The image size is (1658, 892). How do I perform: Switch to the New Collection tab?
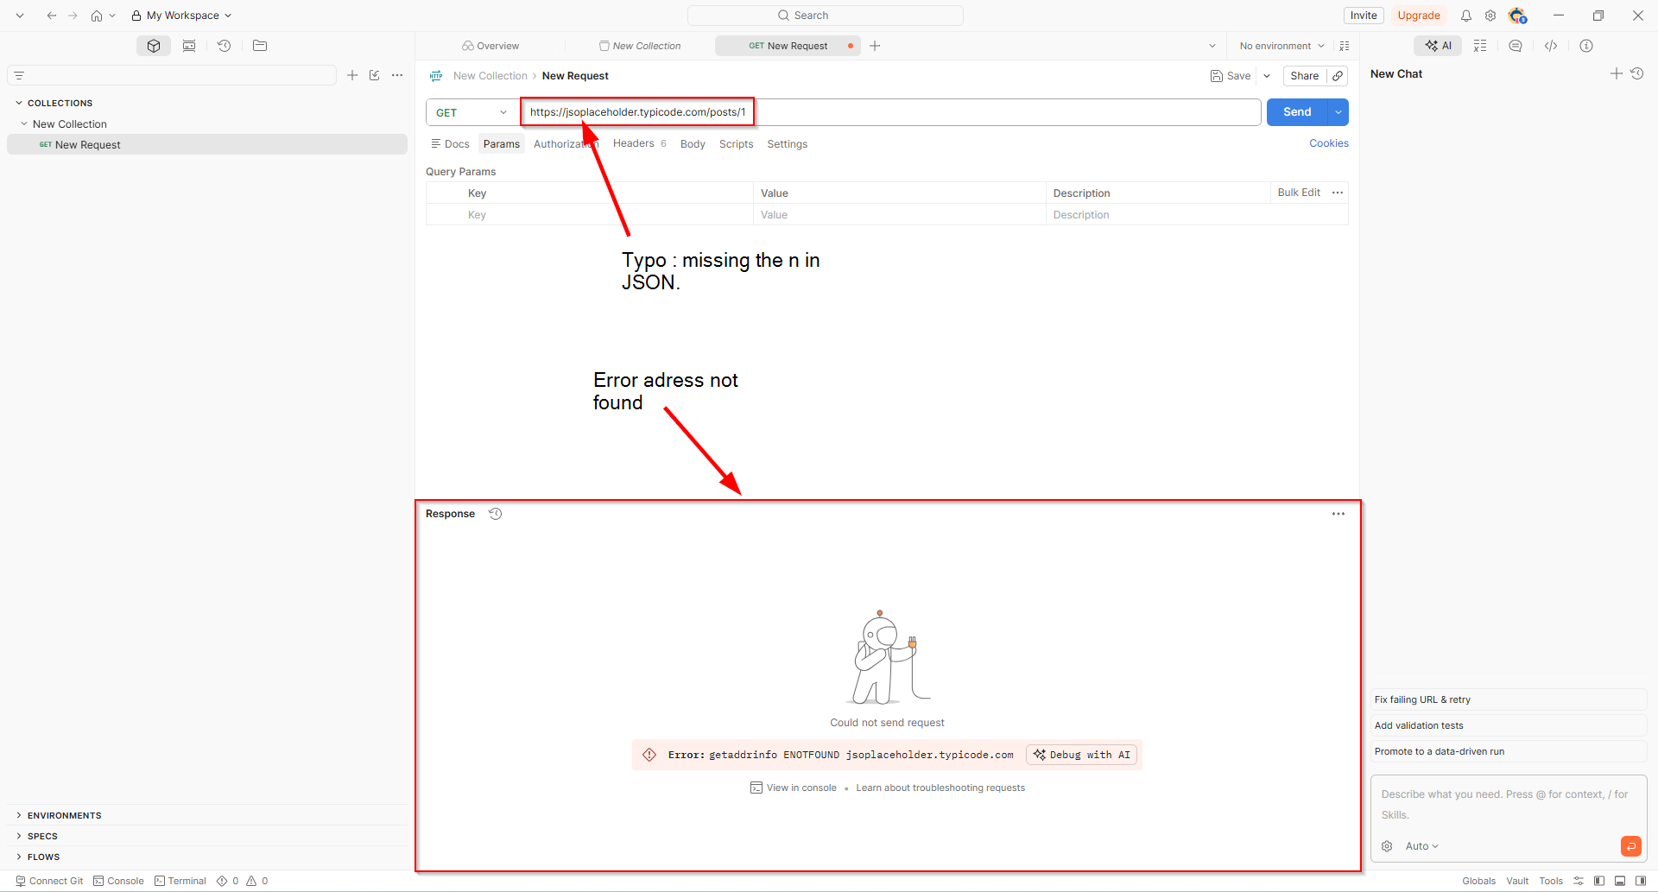[x=640, y=46]
